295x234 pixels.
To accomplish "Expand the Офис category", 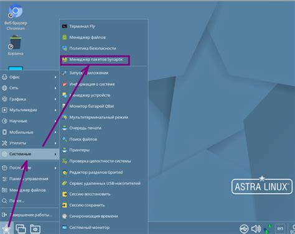I will (29, 77).
